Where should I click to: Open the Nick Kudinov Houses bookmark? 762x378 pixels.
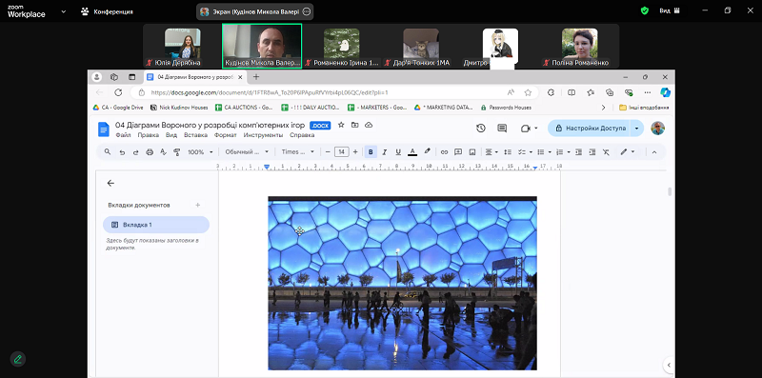pos(179,108)
